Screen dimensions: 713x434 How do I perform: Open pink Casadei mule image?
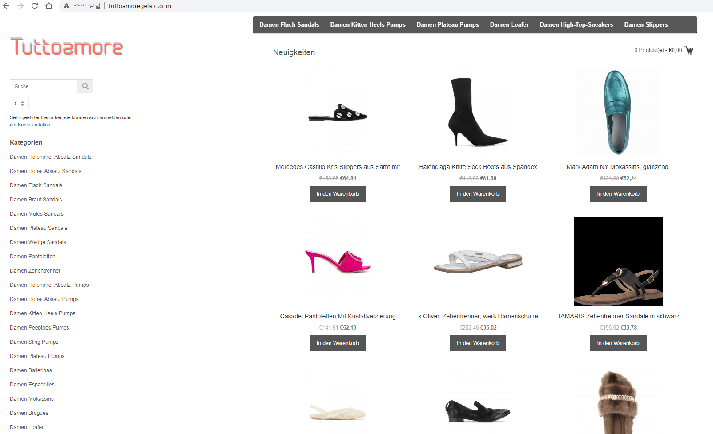[x=338, y=262]
